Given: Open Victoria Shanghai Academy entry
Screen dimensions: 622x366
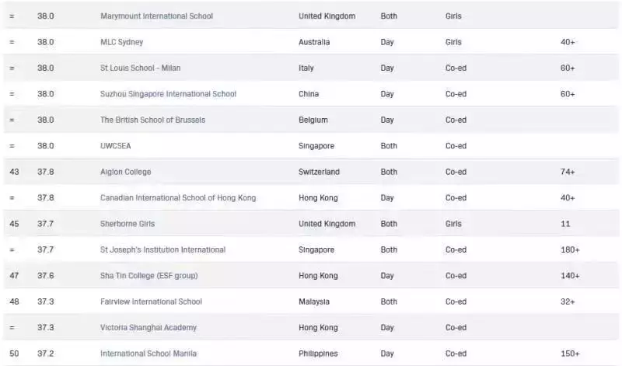Looking at the screenshot, I should 149,328.
